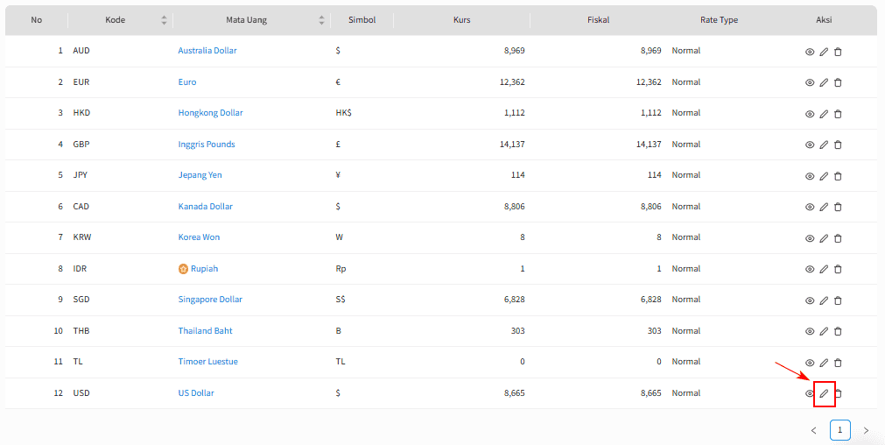
Task: View the Kanada Dollar entry with eye icon
Action: point(810,207)
